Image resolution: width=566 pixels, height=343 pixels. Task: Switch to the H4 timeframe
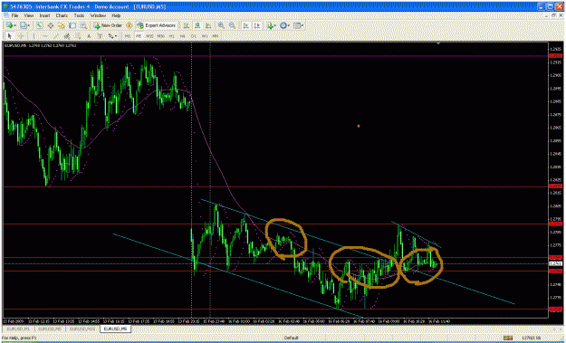click(182, 36)
